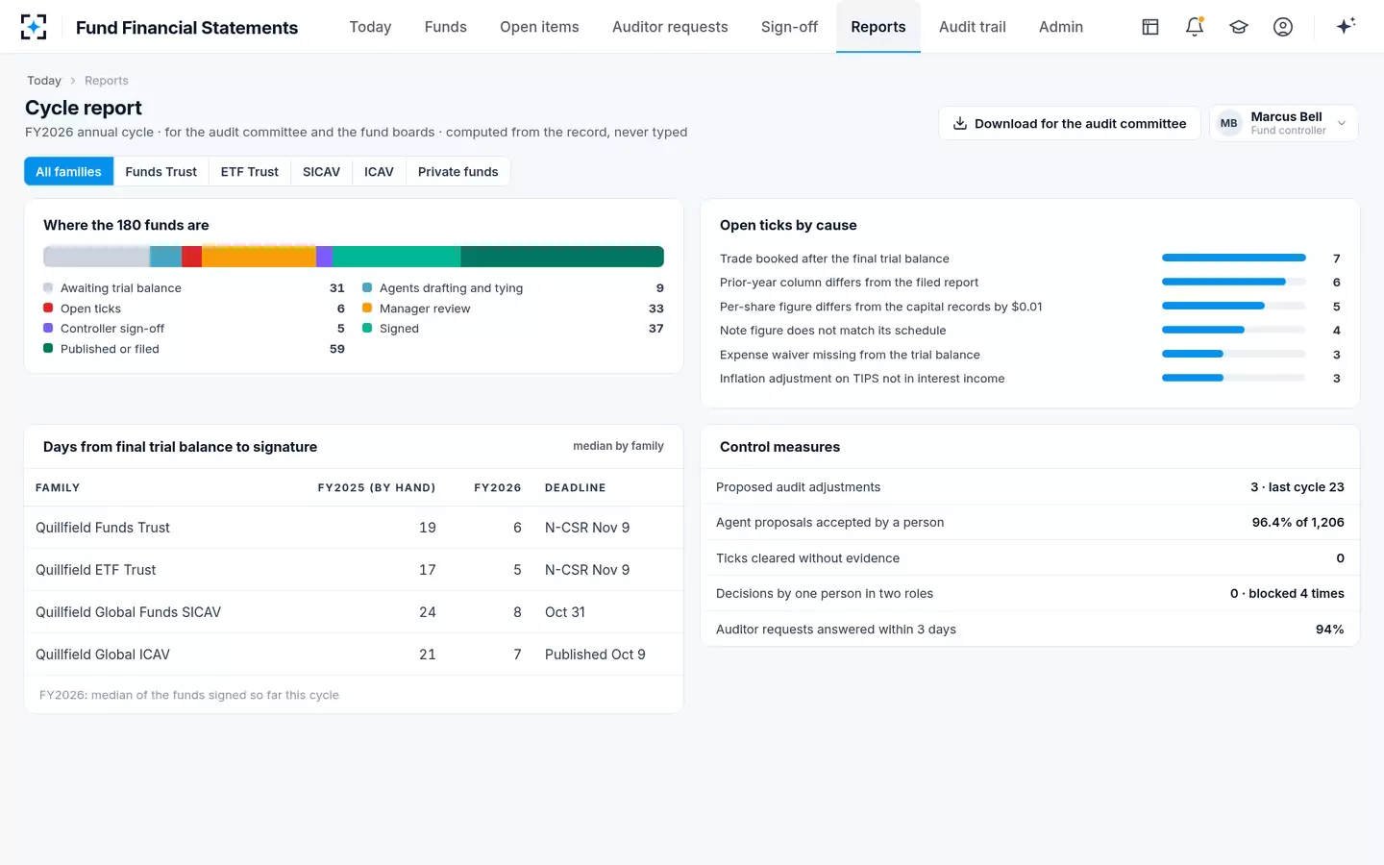
Task: Filter by SICAV family
Action: [x=321, y=171]
